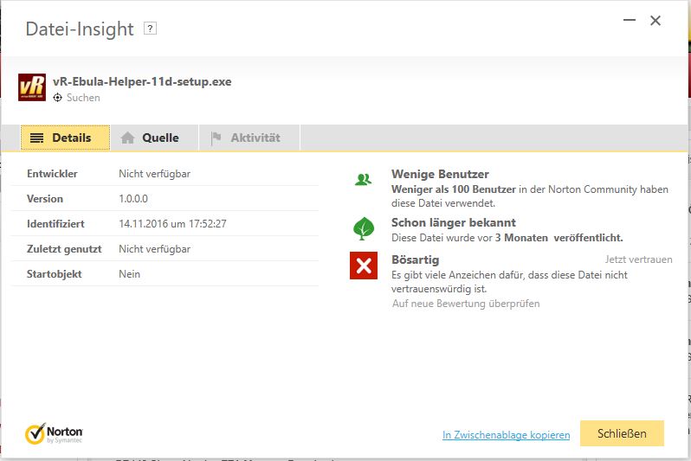Screen dimensions: 691x461
Task: Click the Suchen link
Action: (83, 98)
